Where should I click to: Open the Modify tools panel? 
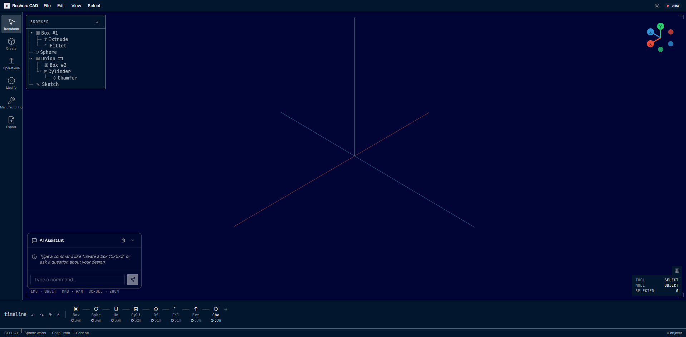pyautogui.click(x=11, y=83)
